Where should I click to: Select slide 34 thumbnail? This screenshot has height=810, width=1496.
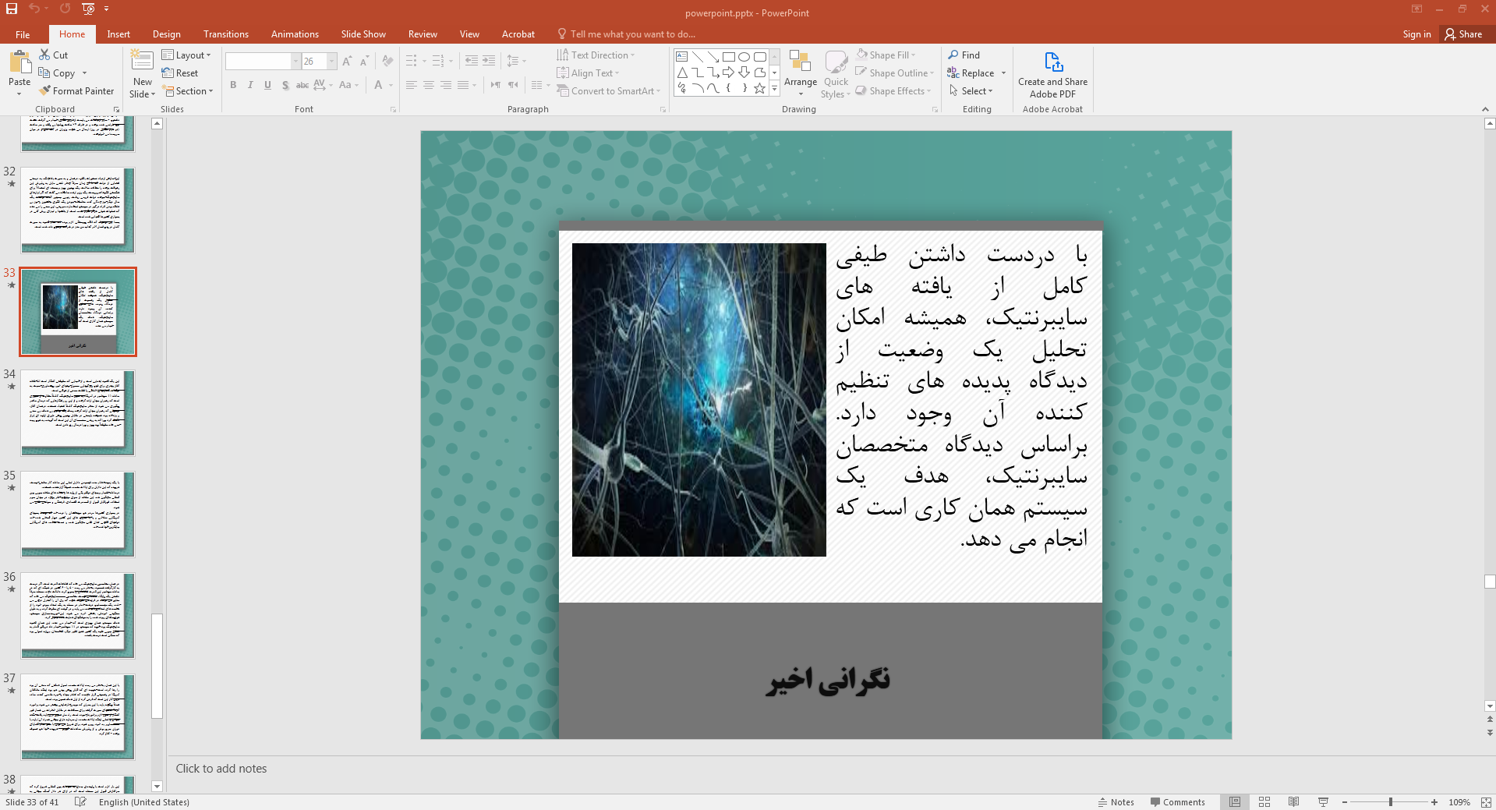pos(77,412)
